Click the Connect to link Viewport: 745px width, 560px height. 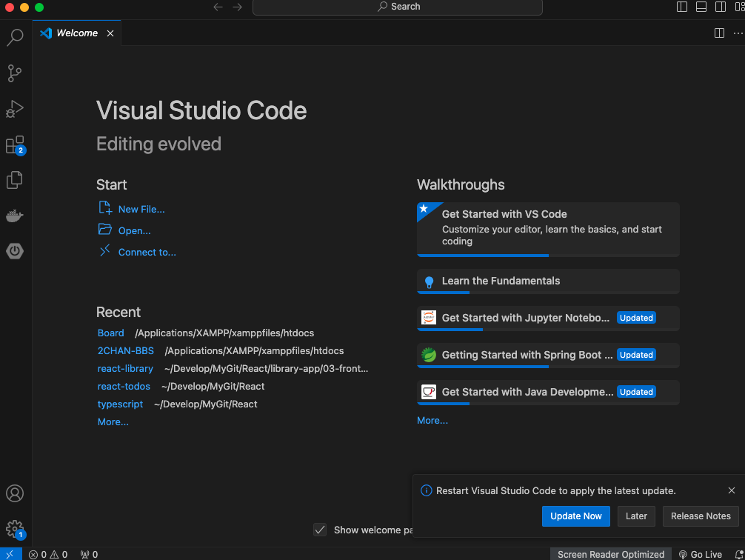[147, 252]
